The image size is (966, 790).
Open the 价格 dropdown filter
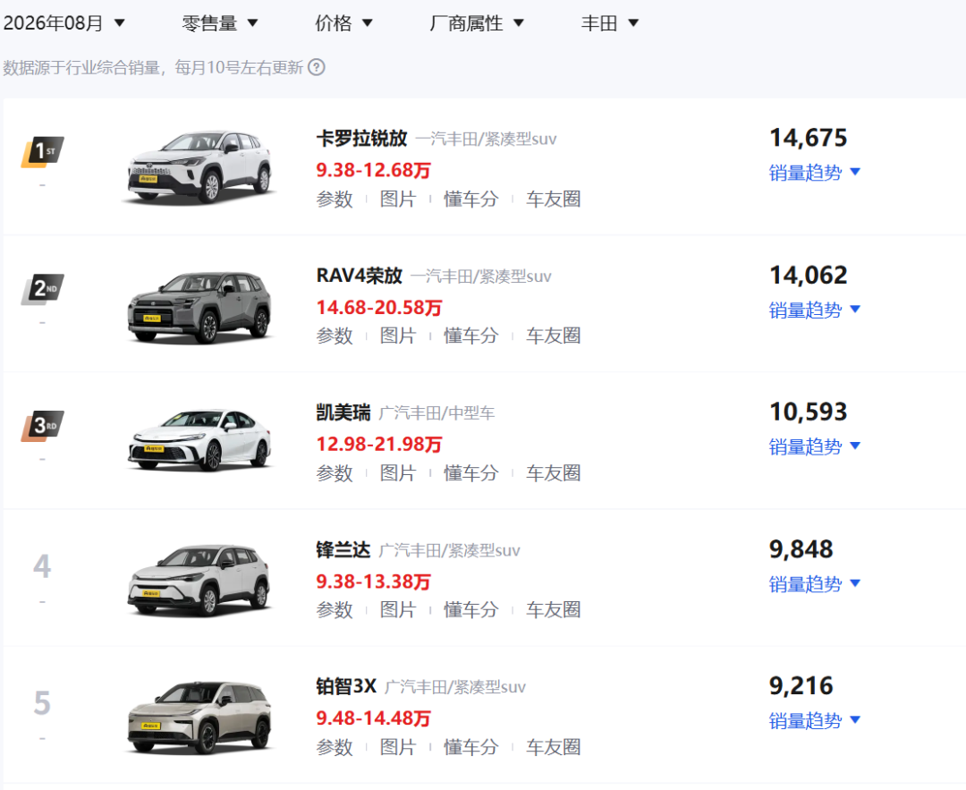343,23
